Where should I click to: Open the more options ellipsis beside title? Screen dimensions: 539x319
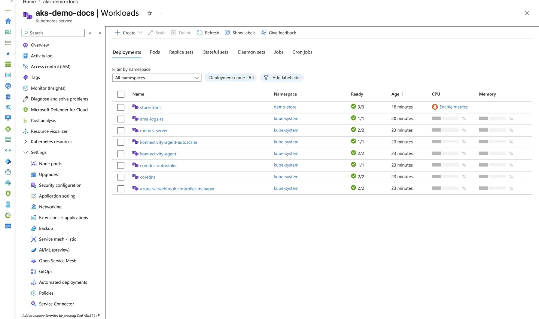point(161,13)
